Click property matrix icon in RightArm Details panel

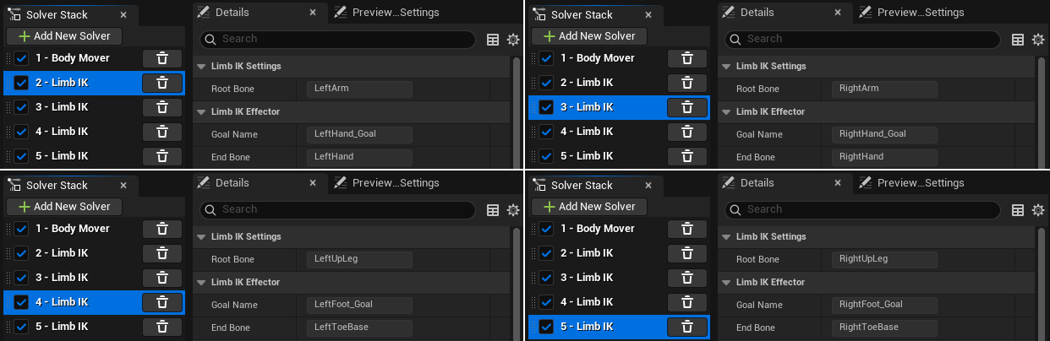pos(1018,40)
